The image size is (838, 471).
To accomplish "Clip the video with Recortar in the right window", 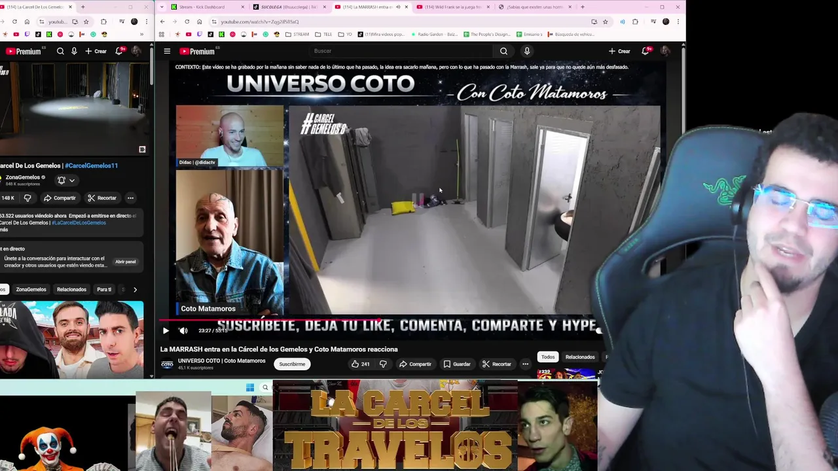I will [x=496, y=364].
